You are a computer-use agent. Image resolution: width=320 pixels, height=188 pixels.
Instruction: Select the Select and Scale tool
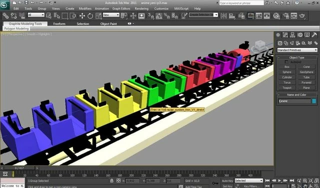[98, 15]
